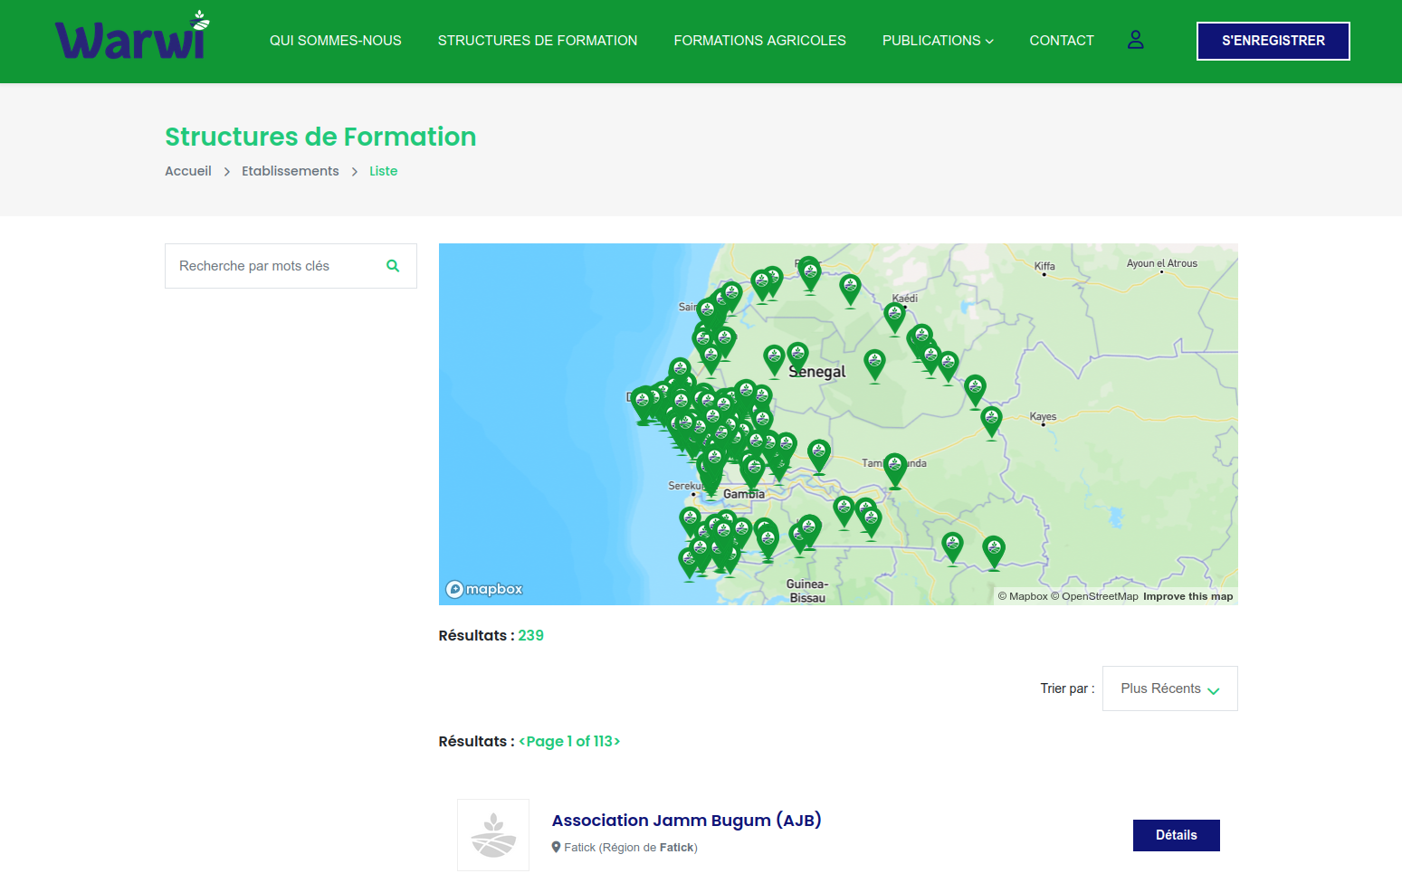Open the Contact menu item
The width and height of the screenshot is (1402, 883).
[x=1061, y=41]
